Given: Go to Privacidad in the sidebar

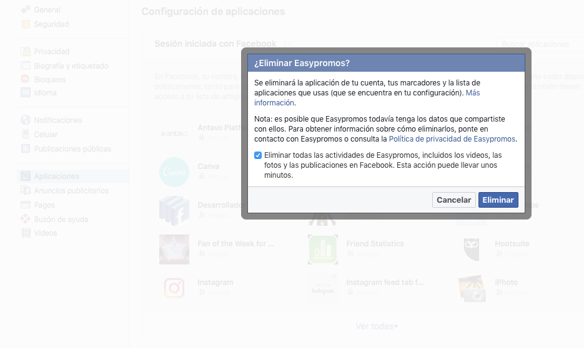Looking at the screenshot, I should pyautogui.click(x=52, y=51).
